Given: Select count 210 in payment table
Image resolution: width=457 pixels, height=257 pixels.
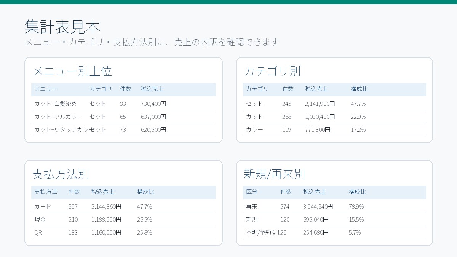Looking at the screenshot, I should [73, 219].
